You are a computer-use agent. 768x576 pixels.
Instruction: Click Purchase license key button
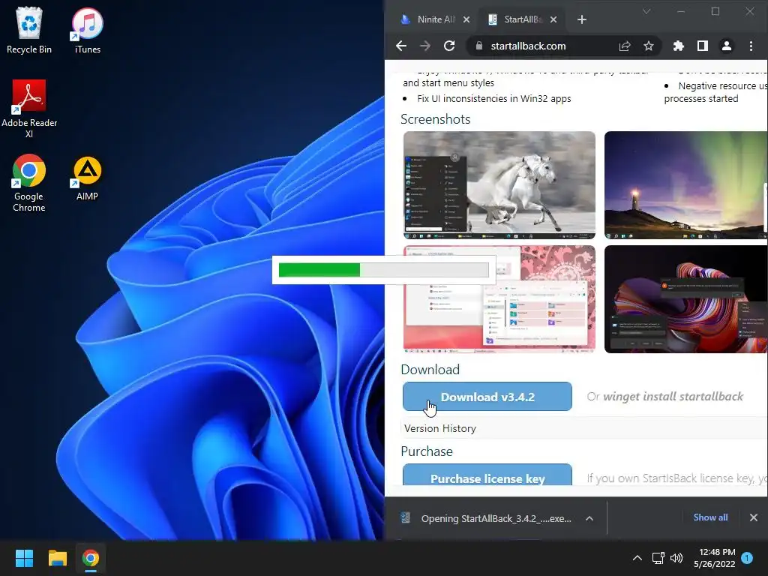pos(487,475)
